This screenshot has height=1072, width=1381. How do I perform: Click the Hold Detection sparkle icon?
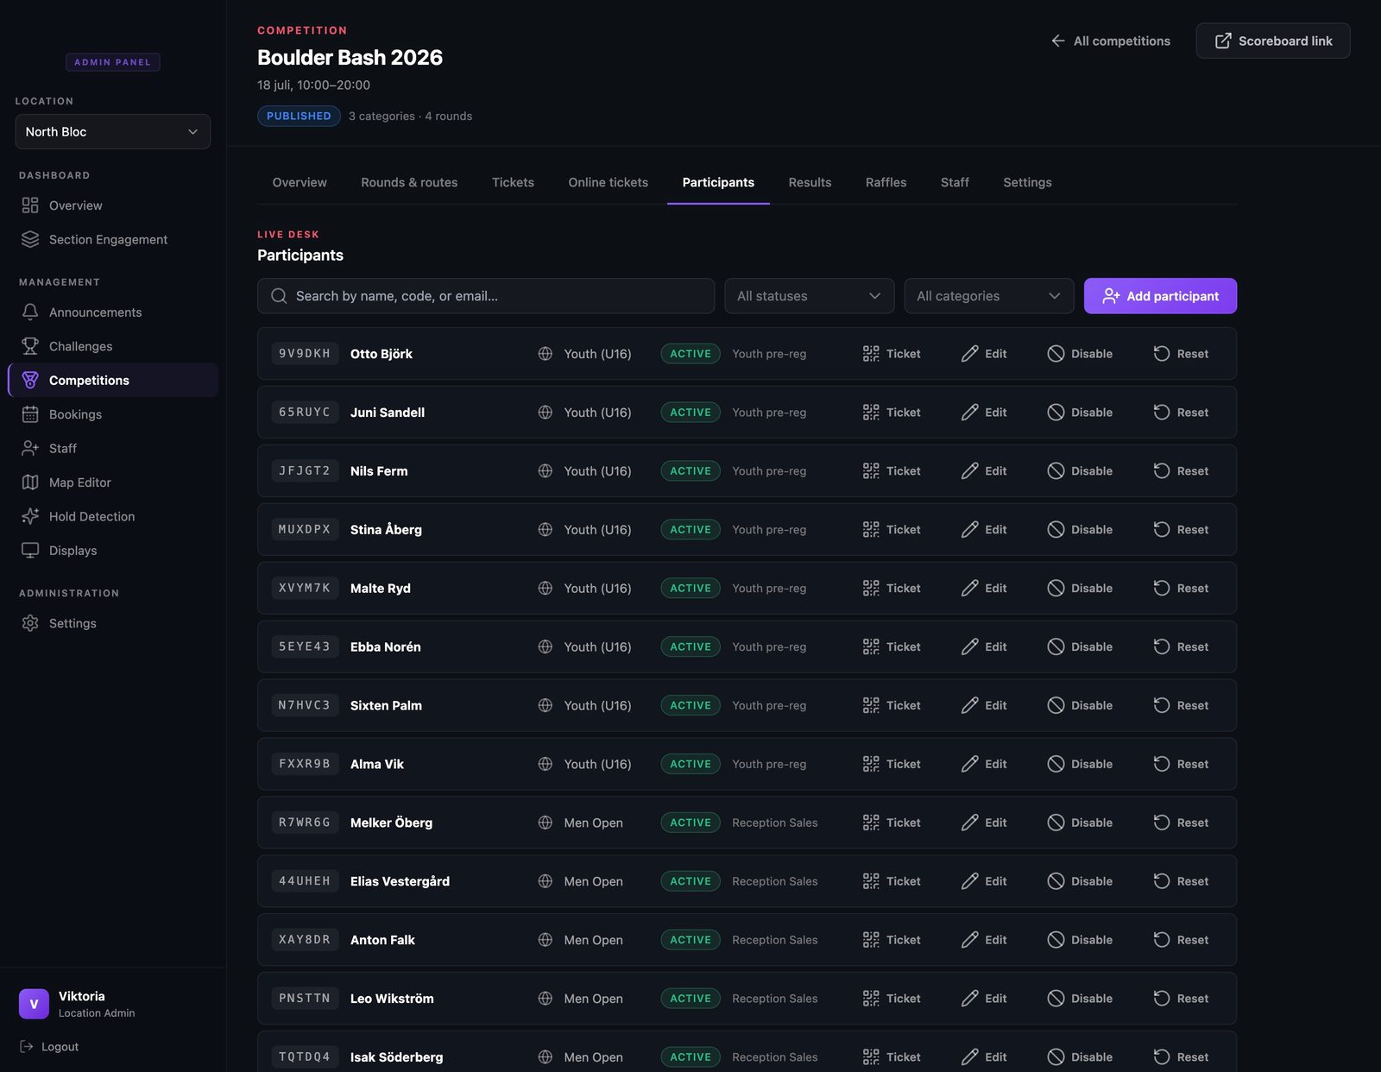30,516
